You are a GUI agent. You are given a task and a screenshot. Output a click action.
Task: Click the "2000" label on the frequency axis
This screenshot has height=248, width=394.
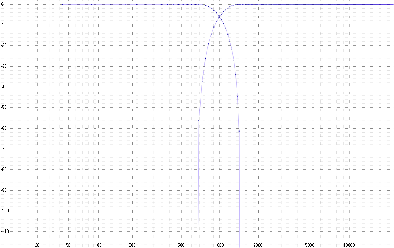pyautogui.click(x=258, y=245)
